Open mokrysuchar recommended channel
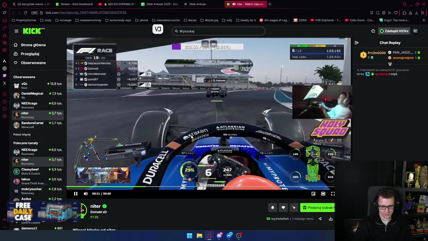 click(38, 191)
